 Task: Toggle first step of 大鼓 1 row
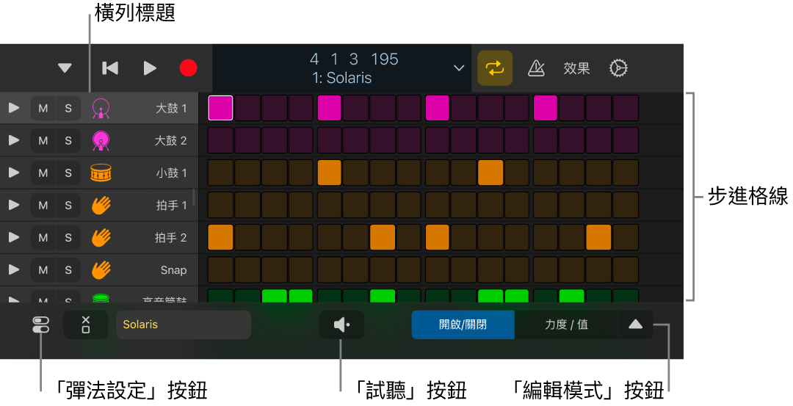click(x=220, y=108)
